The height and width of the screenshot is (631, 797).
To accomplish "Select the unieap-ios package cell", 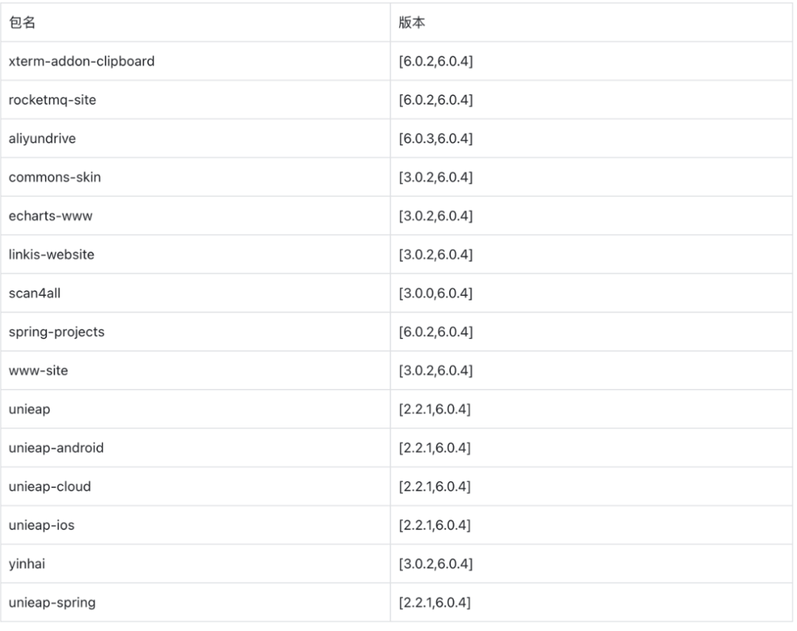I will [43, 525].
